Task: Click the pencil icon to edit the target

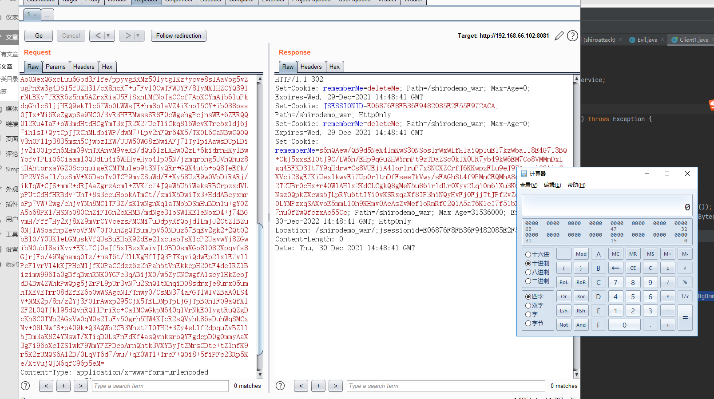Action: click(559, 36)
